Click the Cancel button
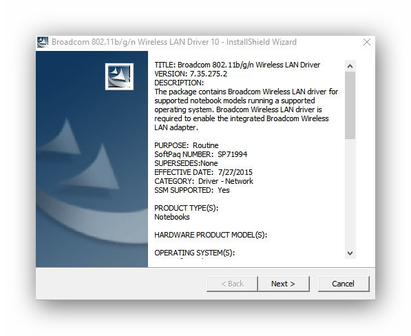Viewport: 411px width, 336px height. [344, 284]
